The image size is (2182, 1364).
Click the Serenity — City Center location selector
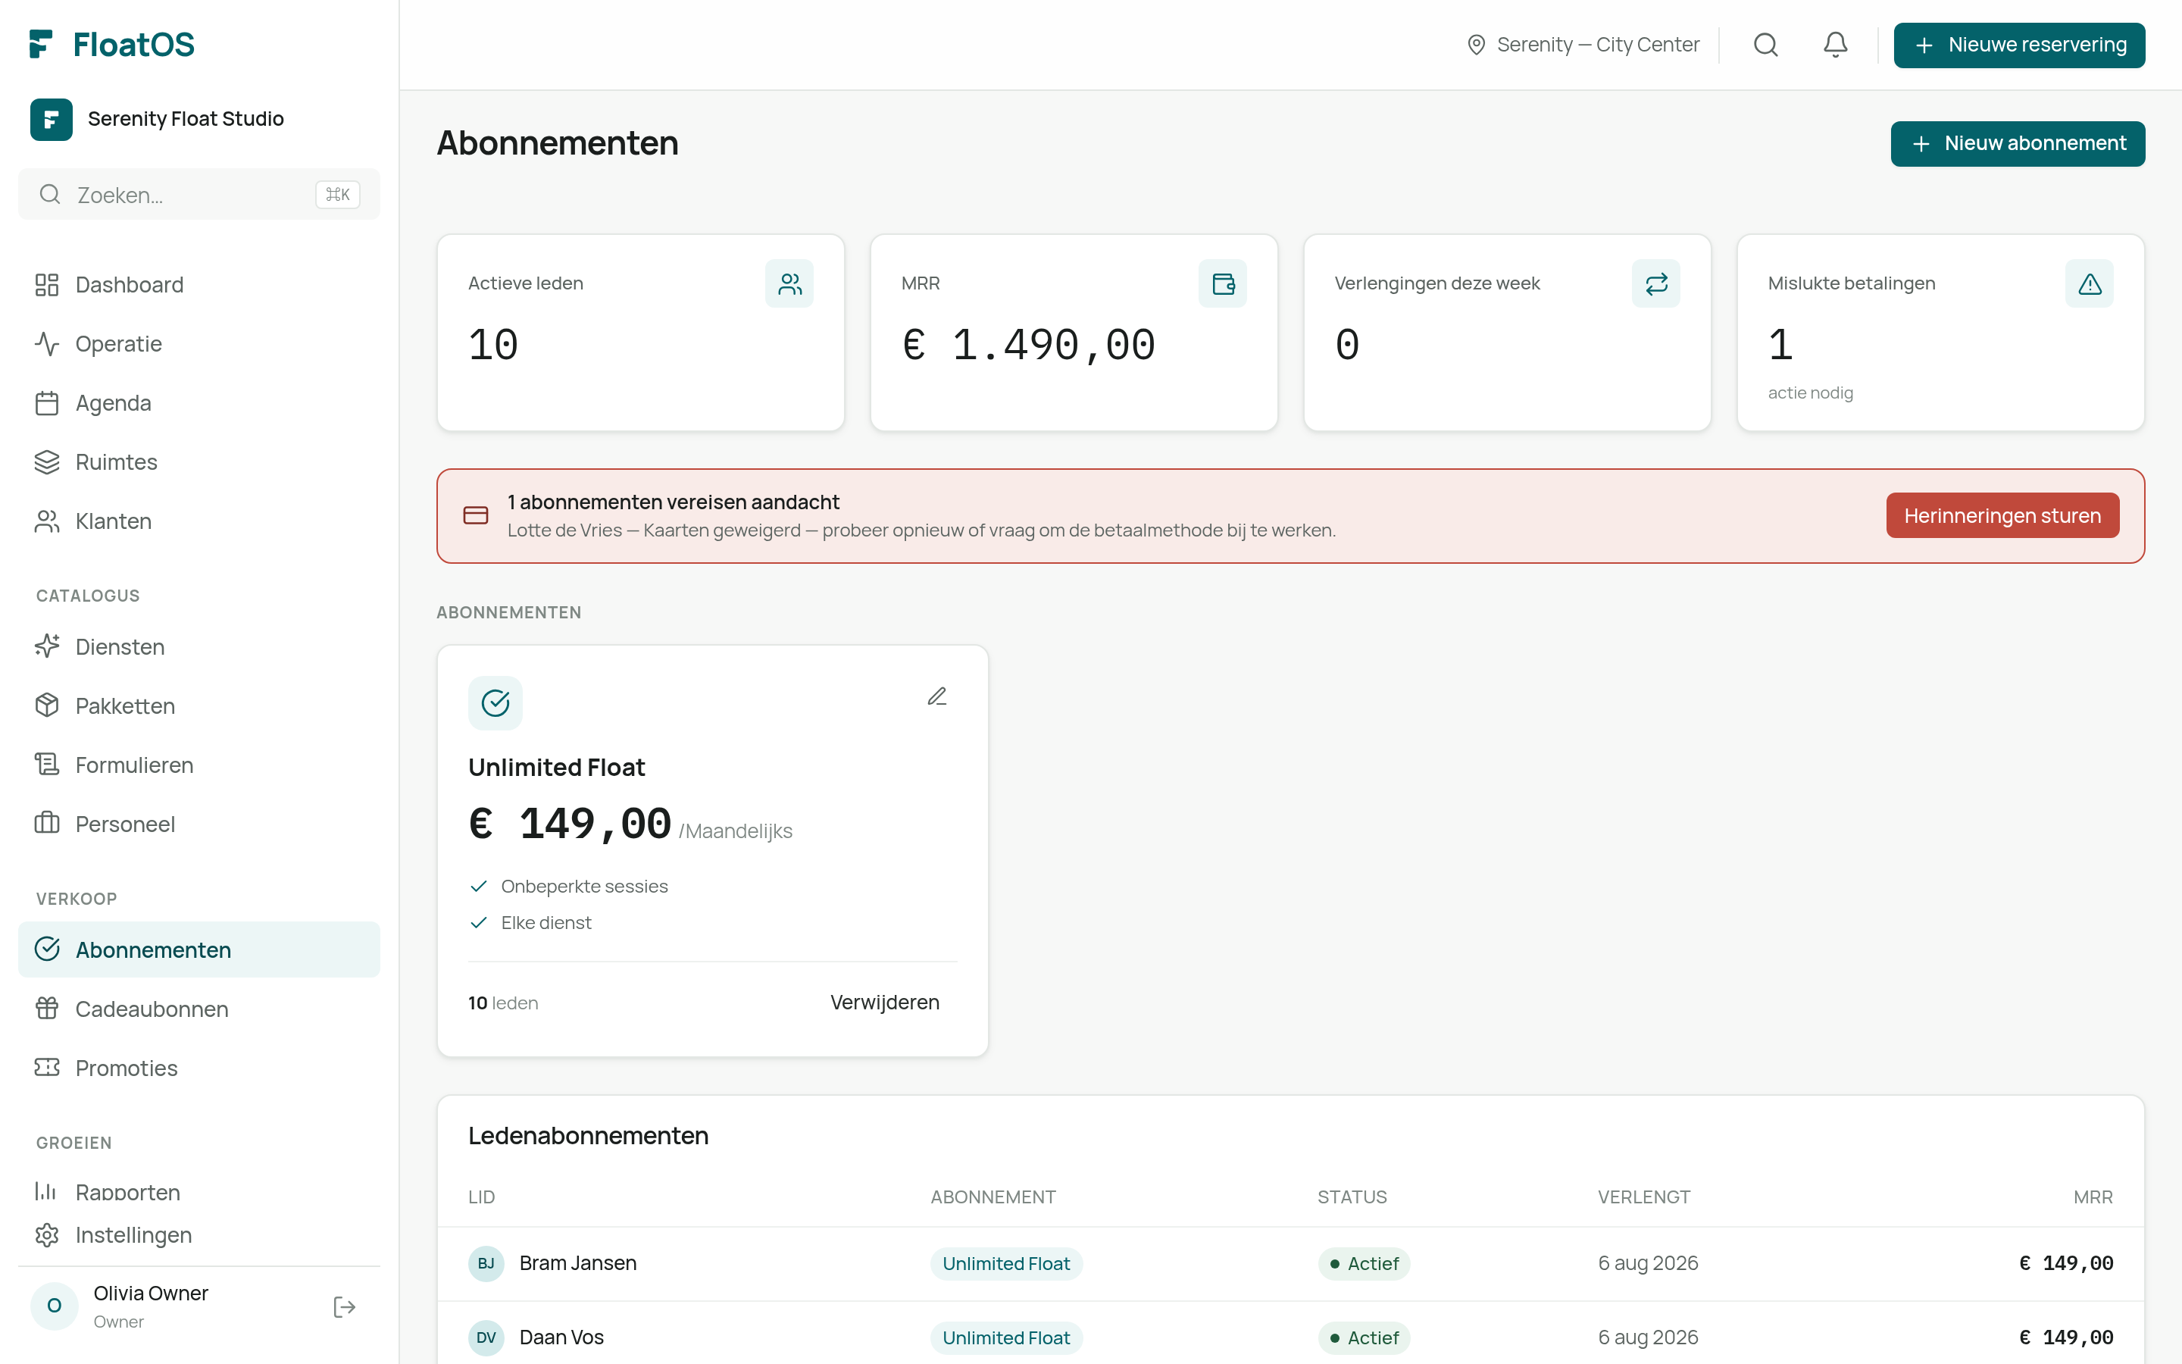pos(1583,45)
